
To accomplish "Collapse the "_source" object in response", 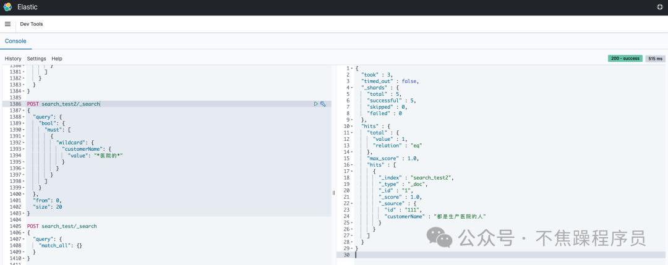I will pyautogui.click(x=351, y=203).
